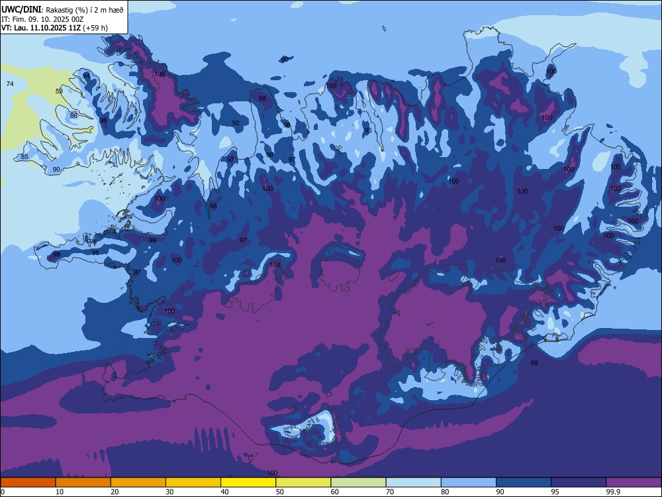Select the medium blue 80–90 legend swatch

coord(469,482)
